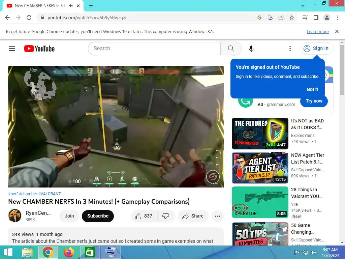The width and height of the screenshot is (345, 259).
Task: Share the Chamber nerfs video
Action: [193, 216]
